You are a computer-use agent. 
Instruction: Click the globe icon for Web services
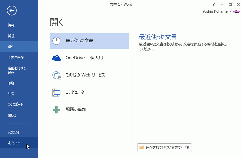coord(56,75)
